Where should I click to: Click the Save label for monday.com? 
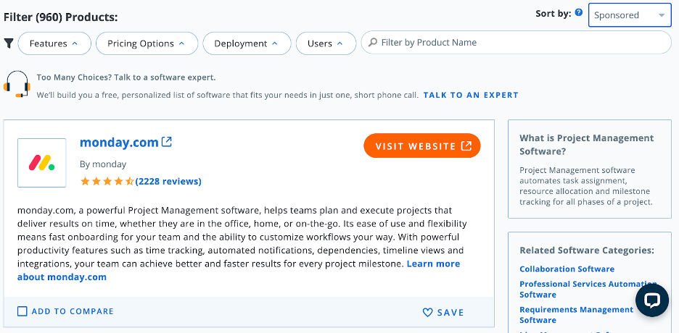[450, 312]
